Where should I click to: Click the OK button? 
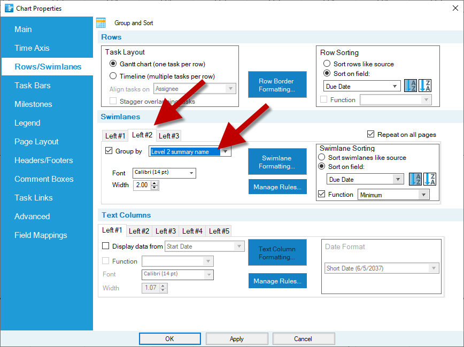click(x=170, y=338)
